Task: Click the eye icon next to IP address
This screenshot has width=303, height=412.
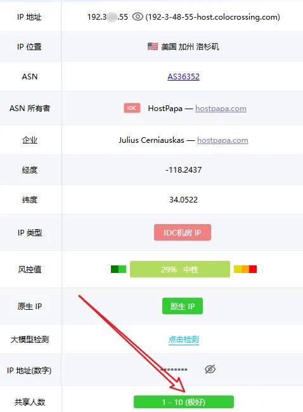Action: pyautogui.click(x=138, y=17)
